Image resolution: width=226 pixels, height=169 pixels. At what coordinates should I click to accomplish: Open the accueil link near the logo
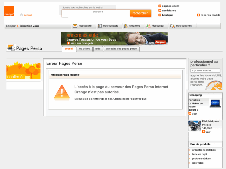[x=28, y=15]
